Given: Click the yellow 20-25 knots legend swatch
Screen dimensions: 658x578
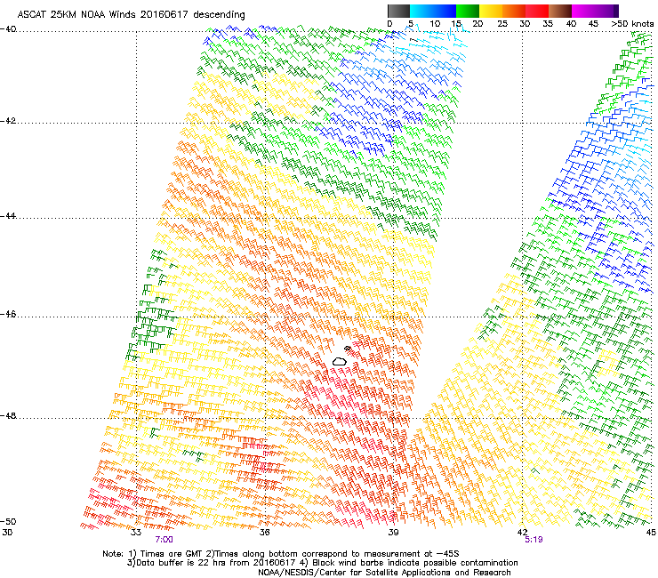Looking at the screenshot, I should pos(491,11).
